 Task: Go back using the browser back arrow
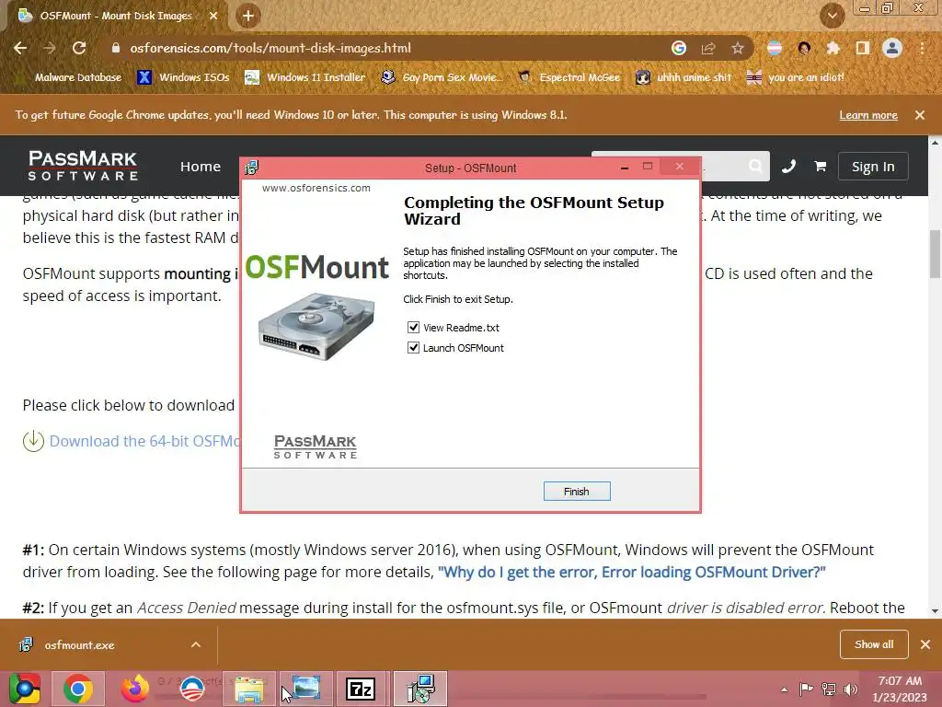pos(20,48)
